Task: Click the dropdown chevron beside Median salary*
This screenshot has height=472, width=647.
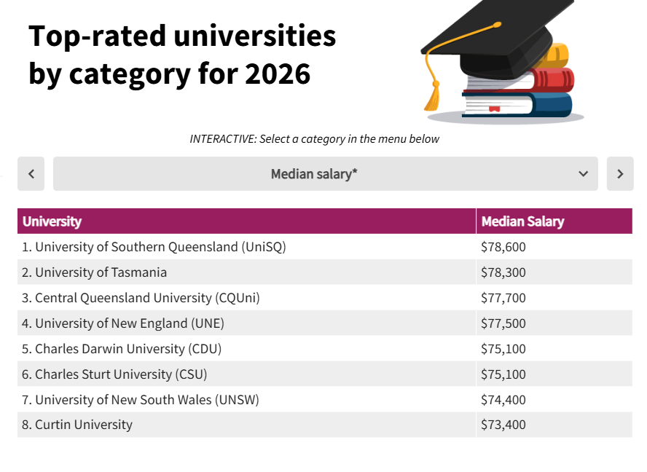Action: pos(583,174)
